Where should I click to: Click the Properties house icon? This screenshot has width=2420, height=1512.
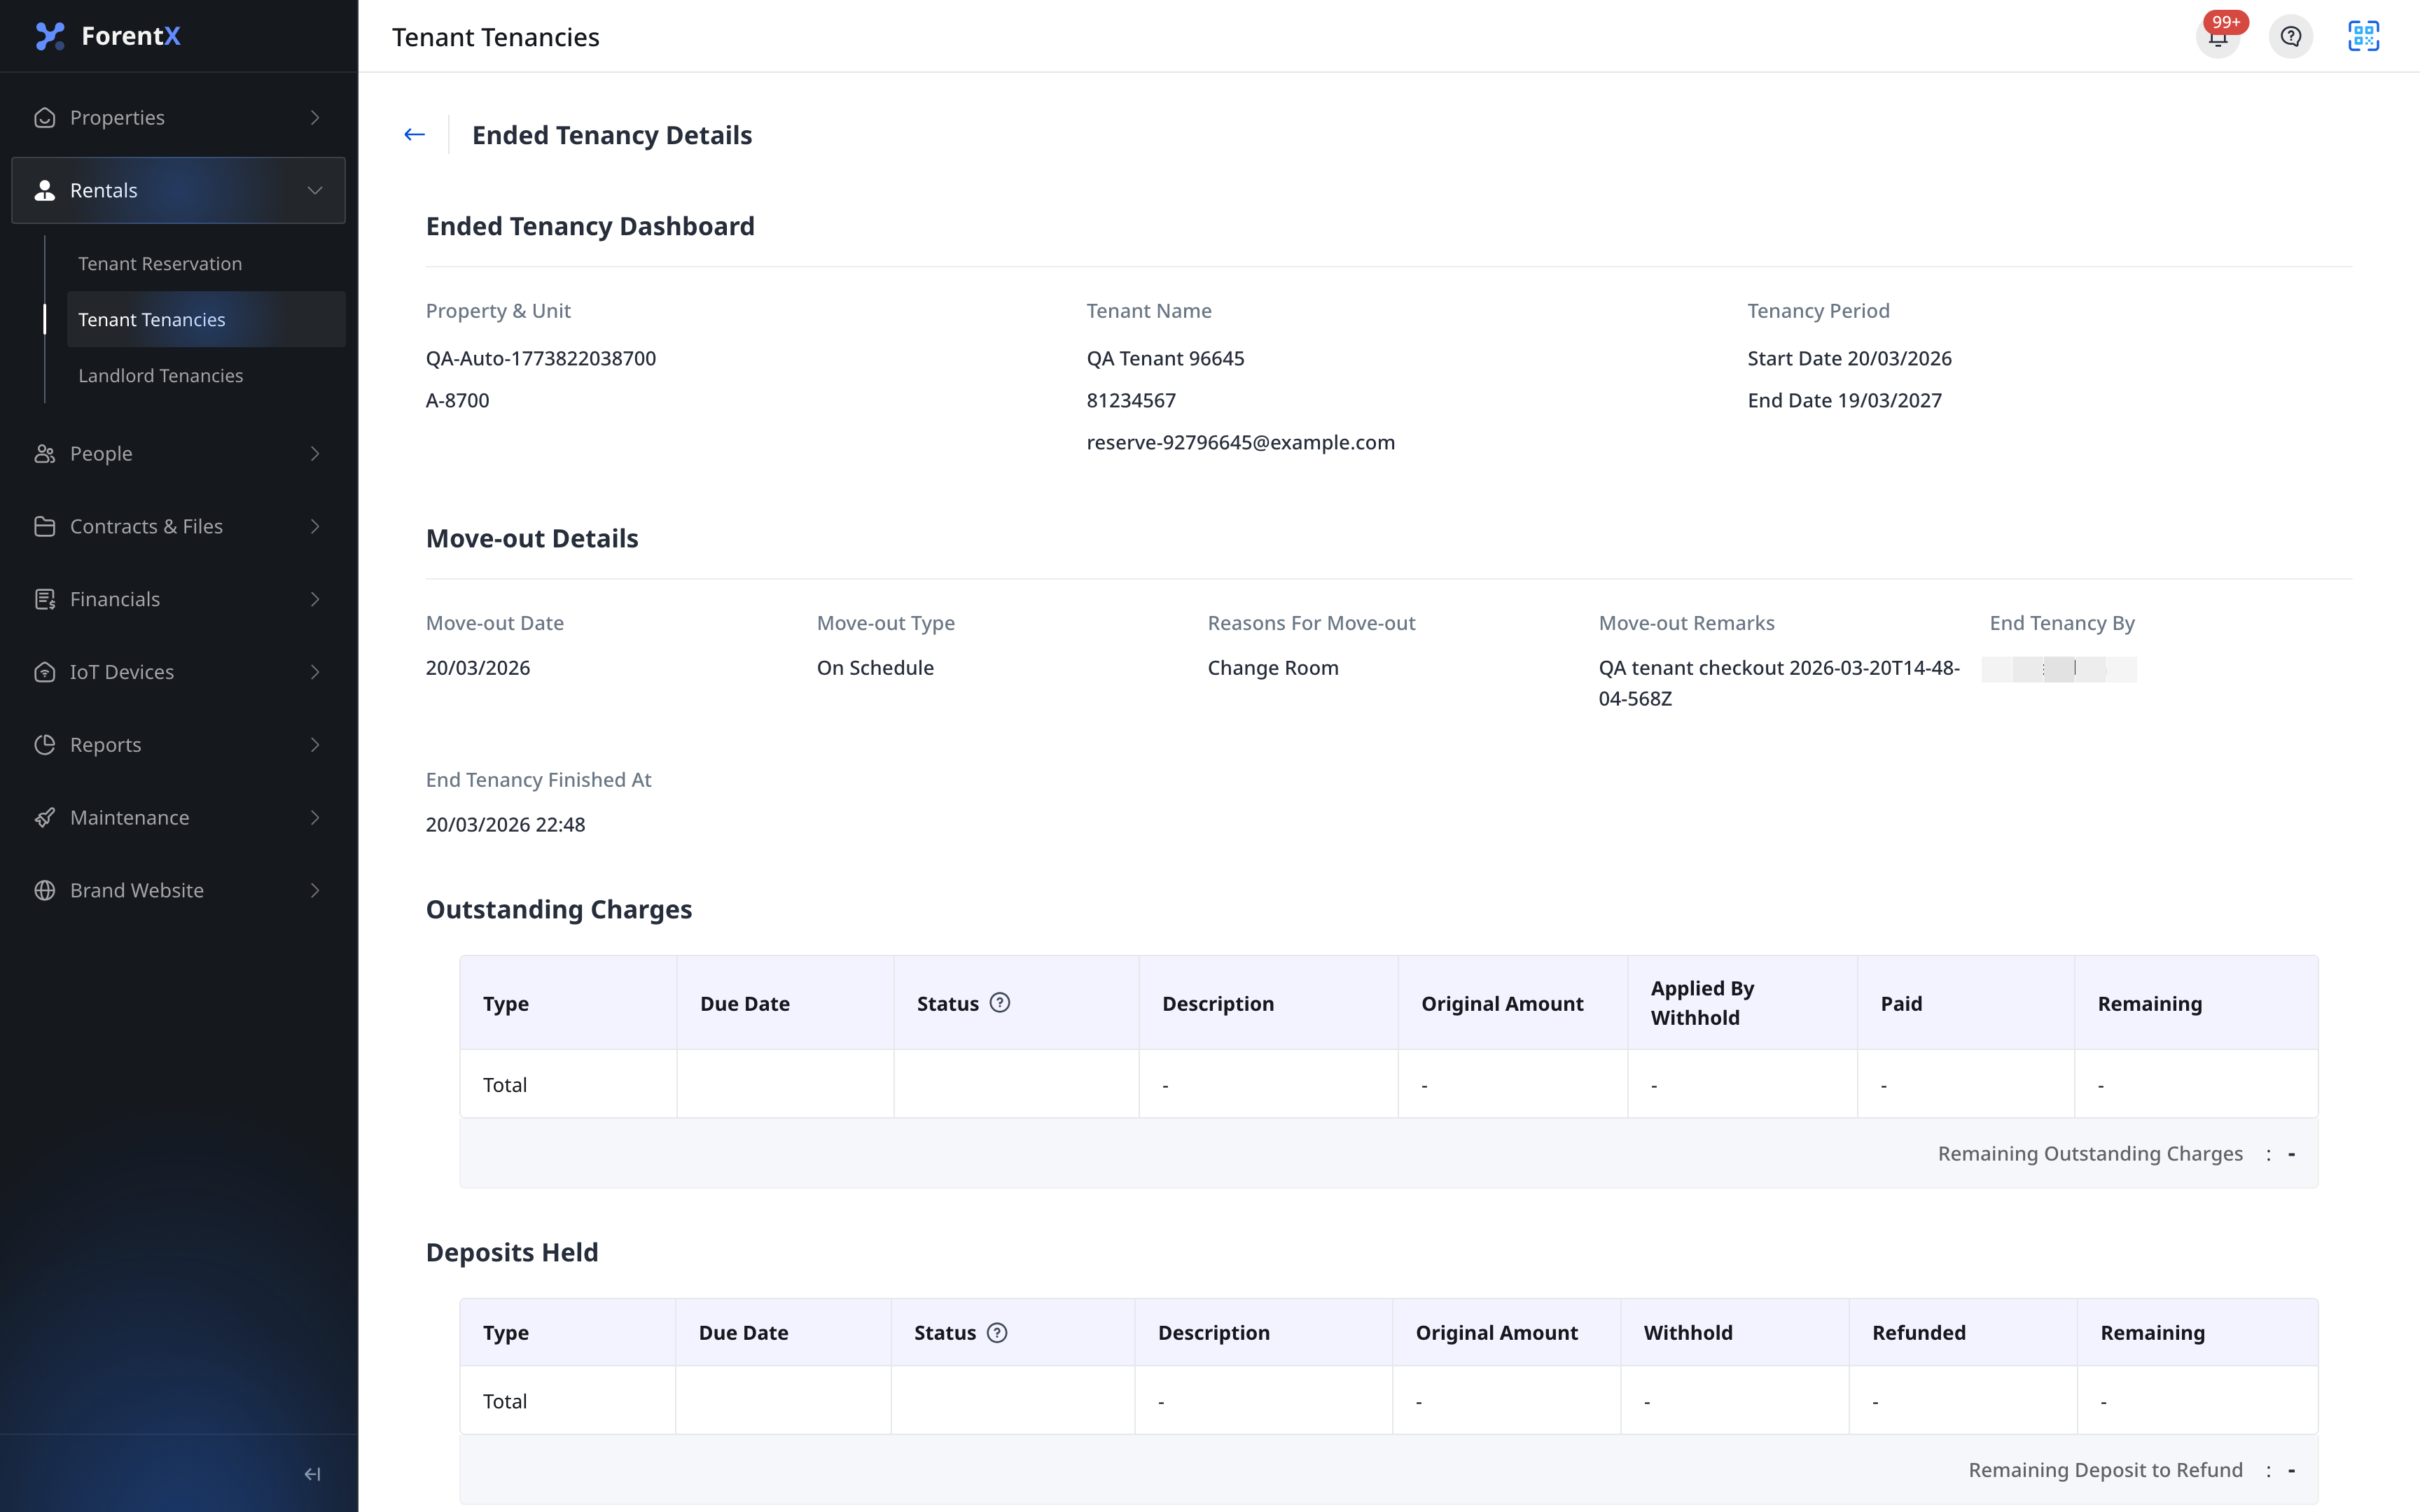[45, 118]
